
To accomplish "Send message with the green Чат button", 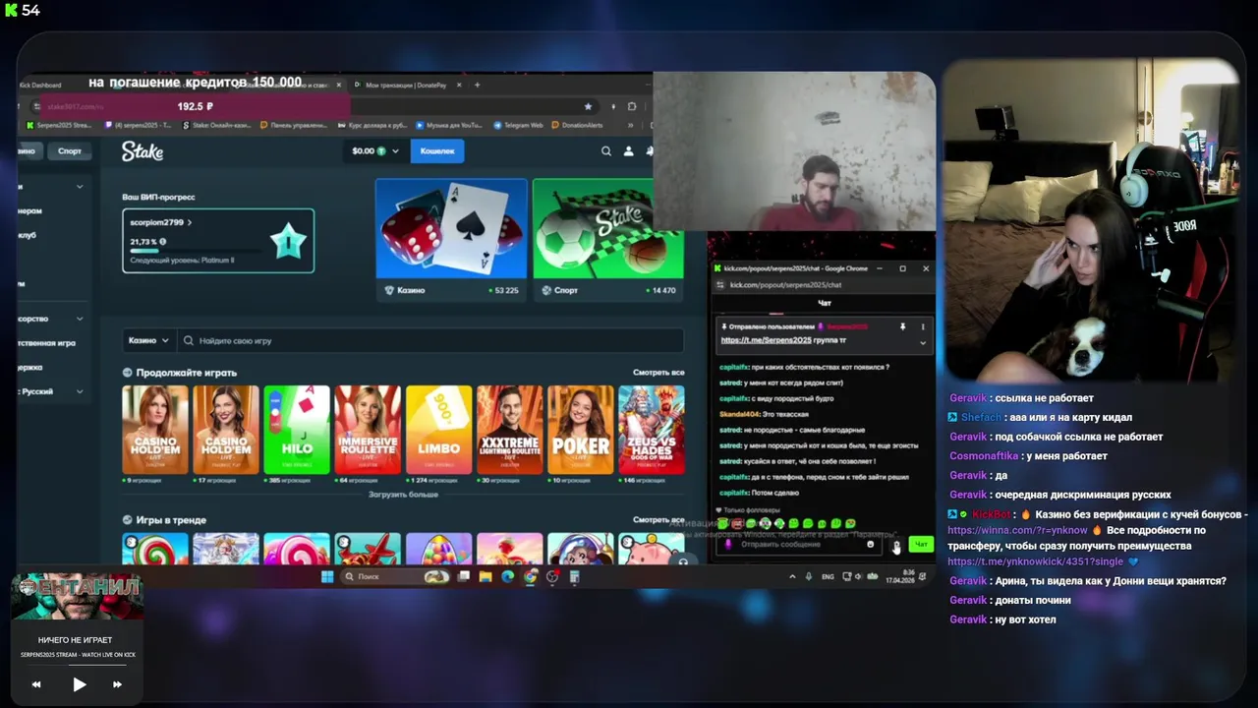I will pos(921,544).
